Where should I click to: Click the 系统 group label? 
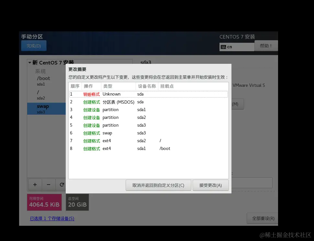click(x=40, y=71)
